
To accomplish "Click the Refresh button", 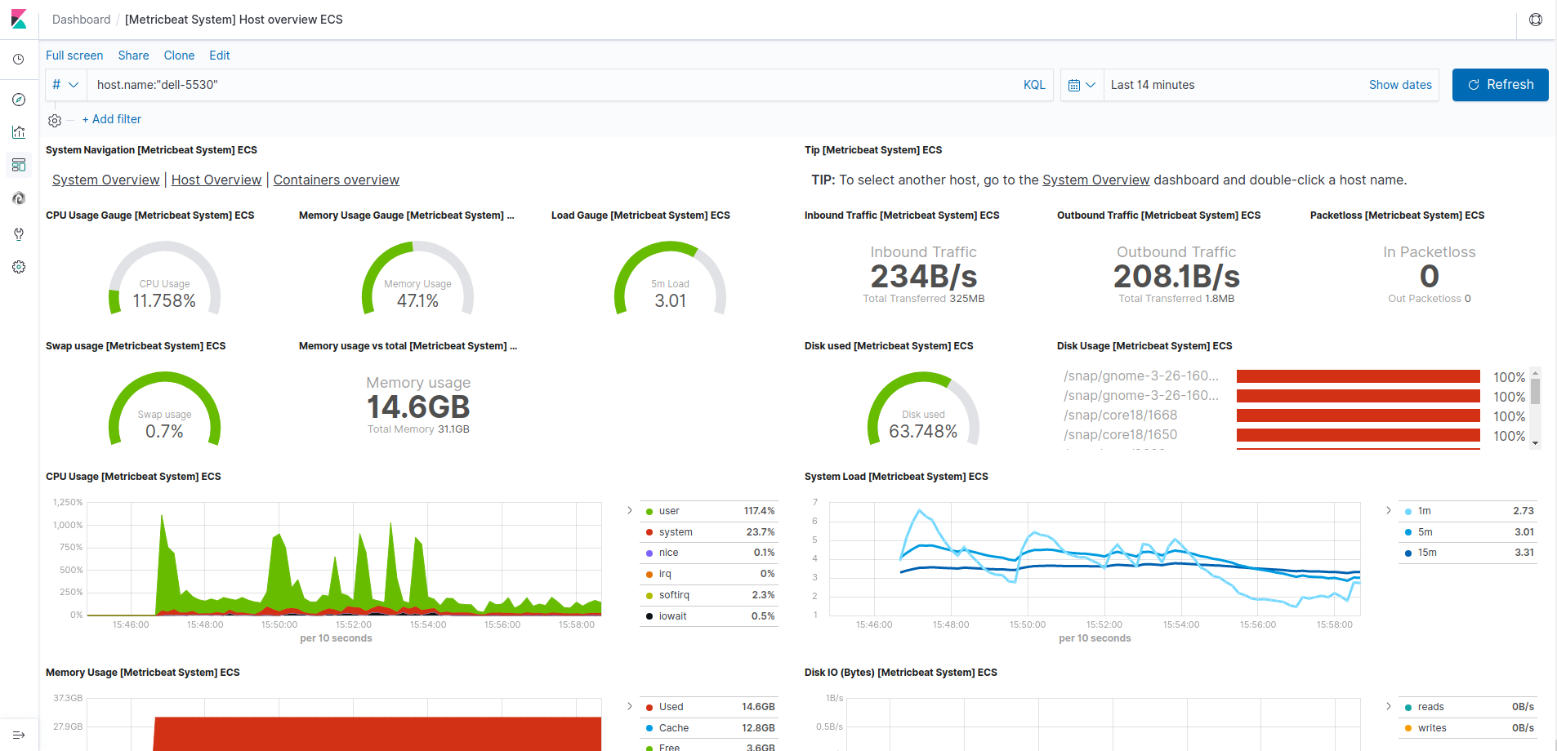I will click(x=1500, y=85).
